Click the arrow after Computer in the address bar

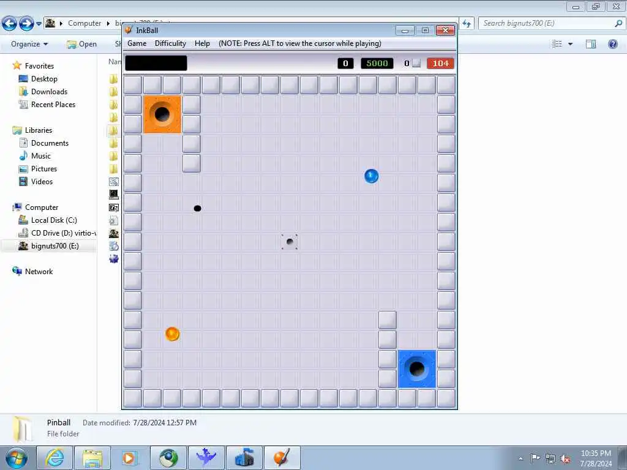[108, 23]
